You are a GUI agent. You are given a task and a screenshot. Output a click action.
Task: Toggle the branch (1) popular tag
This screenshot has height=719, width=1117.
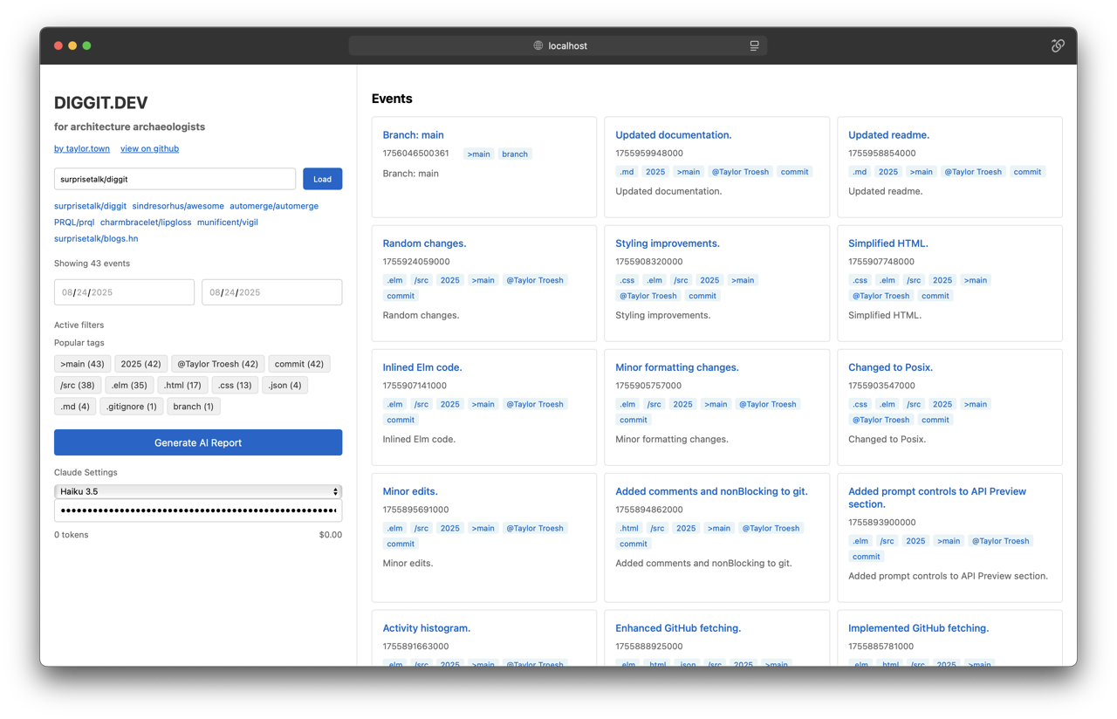[193, 406]
